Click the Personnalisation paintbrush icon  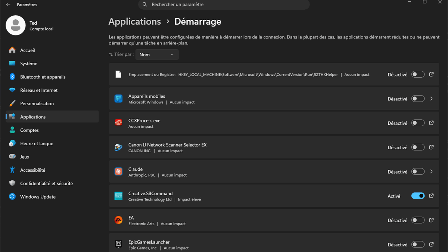point(12,103)
